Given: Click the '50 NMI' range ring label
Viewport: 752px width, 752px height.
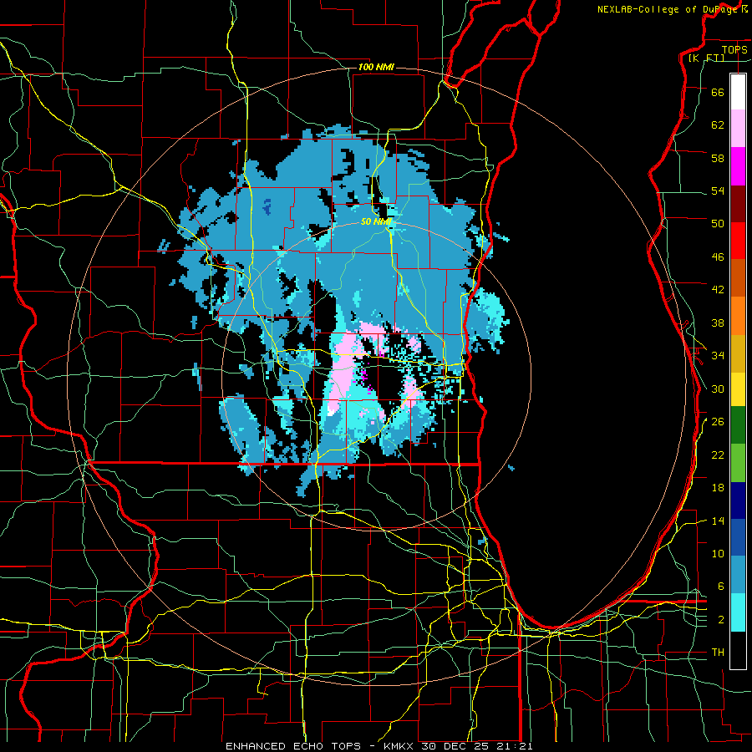Looking at the screenshot, I should coord(376,221).
